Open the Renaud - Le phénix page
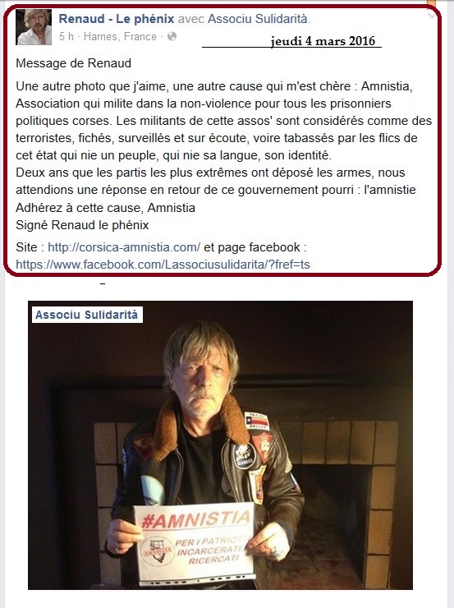454x608 pixels. [x=117, y=19]
